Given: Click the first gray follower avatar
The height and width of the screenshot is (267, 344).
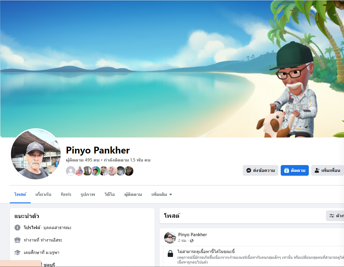Looking at the screenshot, I should pyautogui.click(x=70, y=171).
